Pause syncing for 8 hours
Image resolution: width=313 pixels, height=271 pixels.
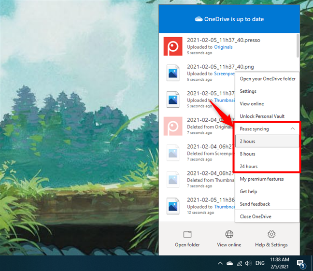tap(267, 154)
